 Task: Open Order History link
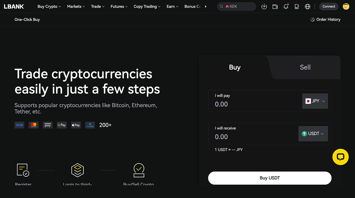click(x=325, y=19)
